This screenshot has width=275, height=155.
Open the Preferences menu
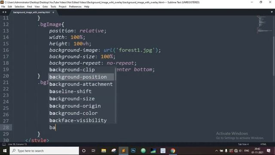[75, 6]
